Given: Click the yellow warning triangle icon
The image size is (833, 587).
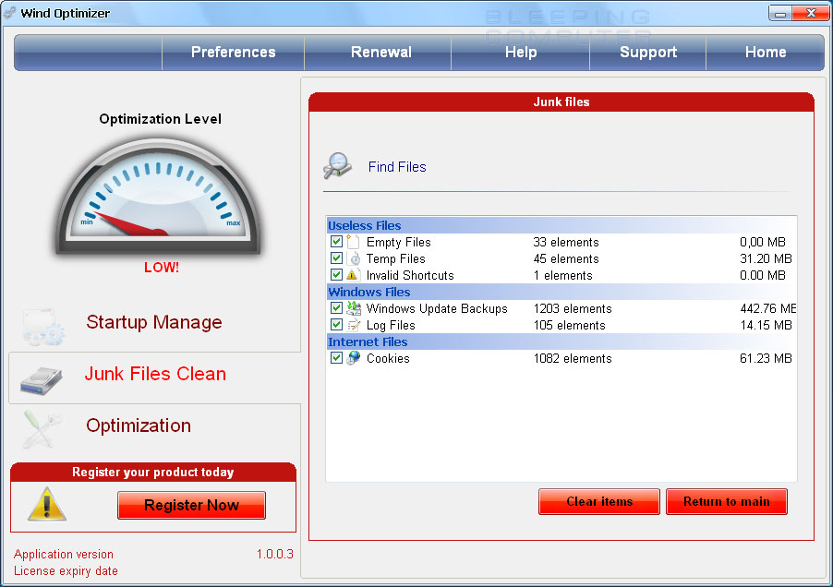Looking at the screenshot, I should (x=46, y=504).
